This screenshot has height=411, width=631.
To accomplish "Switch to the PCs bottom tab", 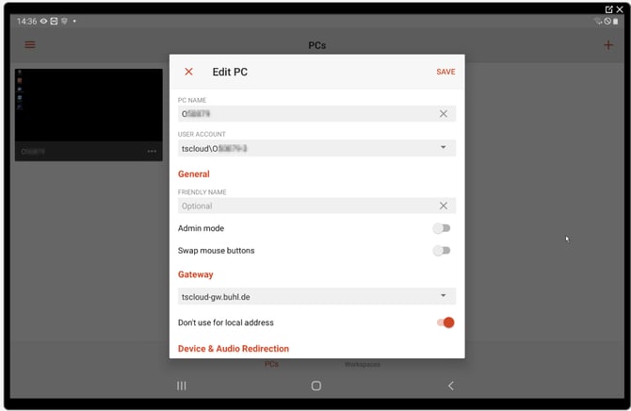I will (271, 364).
